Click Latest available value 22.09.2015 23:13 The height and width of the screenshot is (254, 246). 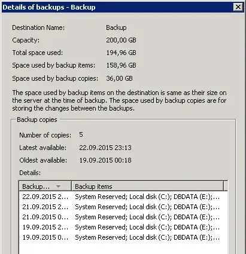point(105,148)
